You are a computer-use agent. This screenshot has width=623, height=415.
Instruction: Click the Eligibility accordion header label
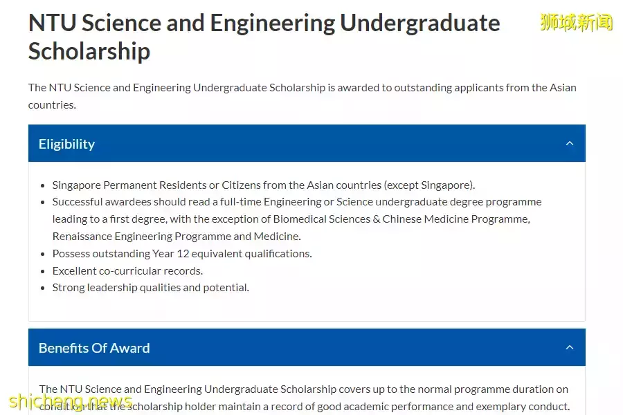point(66,144)
